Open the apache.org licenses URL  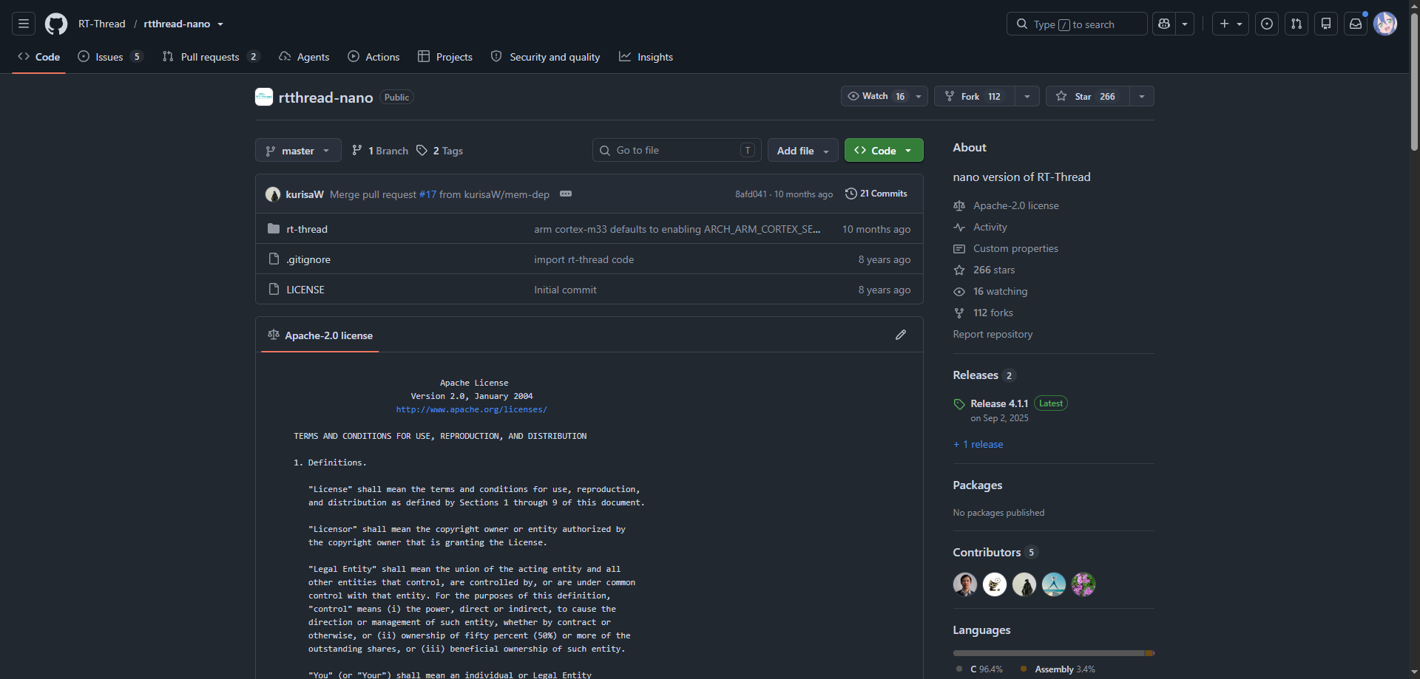tap(472, 409)
